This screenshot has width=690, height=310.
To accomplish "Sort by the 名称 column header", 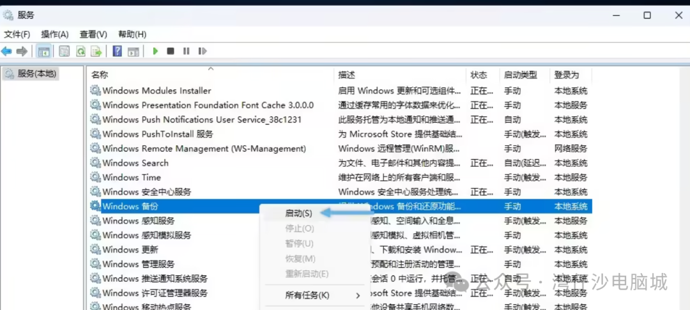I will [x=100, y=75].
